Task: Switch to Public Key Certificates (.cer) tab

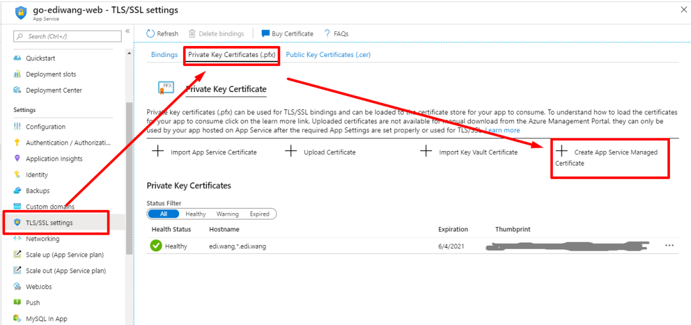Action: point(328,55)
